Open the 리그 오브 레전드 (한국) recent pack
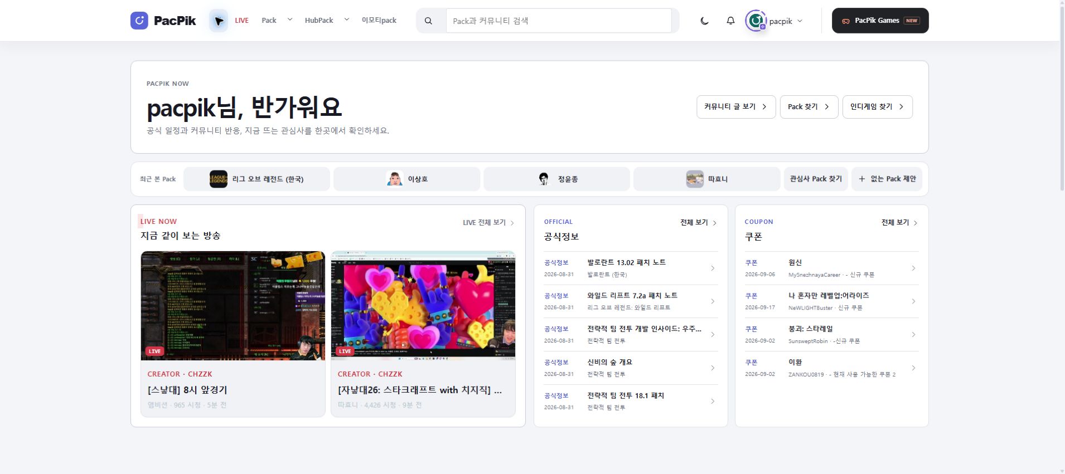This screenshot has height=474, width=1065. tap(256, 179)
